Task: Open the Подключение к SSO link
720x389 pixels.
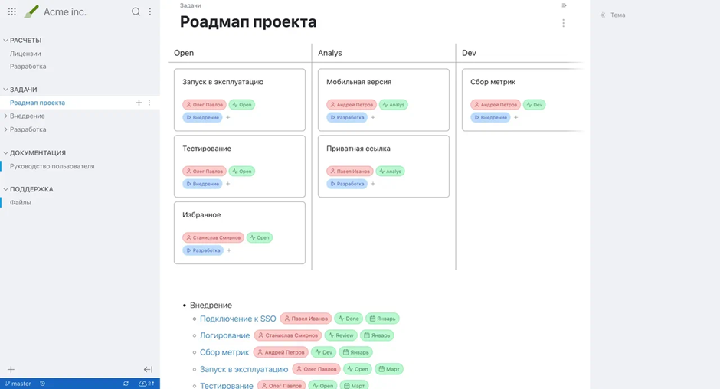Action: [238, 319]
